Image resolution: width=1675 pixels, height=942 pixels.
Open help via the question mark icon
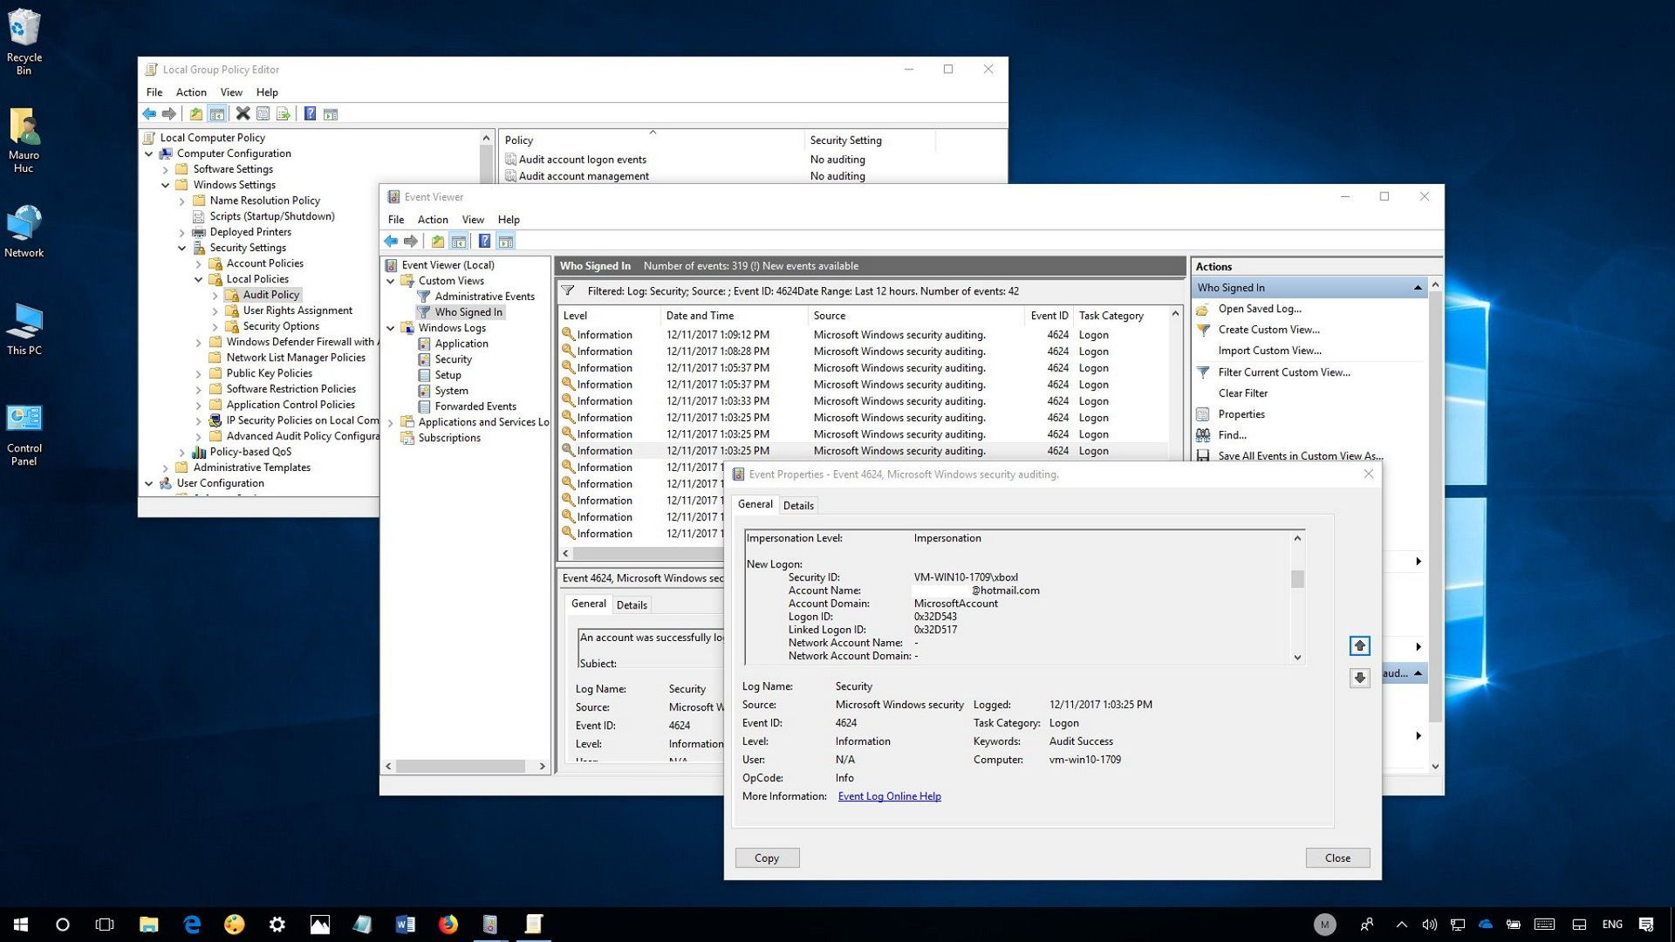(x=485, y=241)
